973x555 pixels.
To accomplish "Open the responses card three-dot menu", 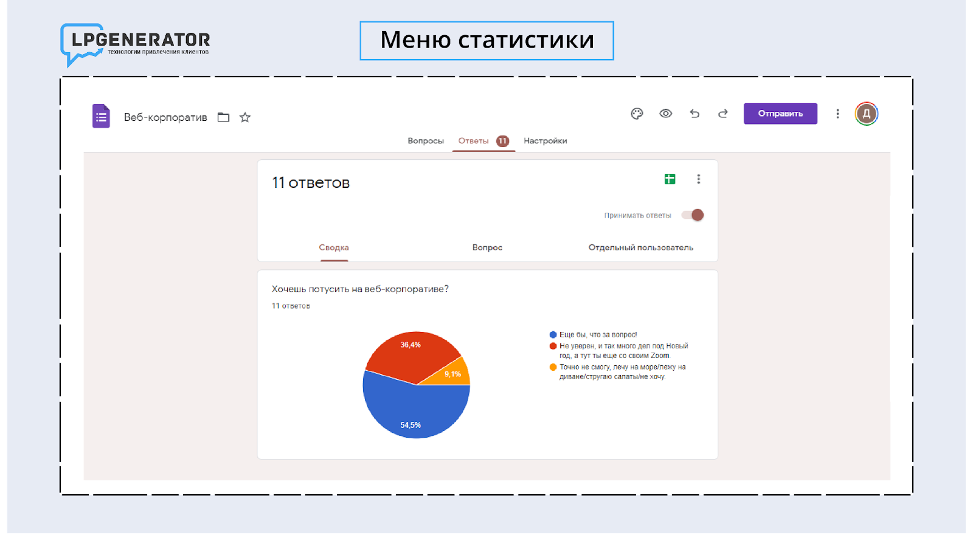I will pos(698,179).
